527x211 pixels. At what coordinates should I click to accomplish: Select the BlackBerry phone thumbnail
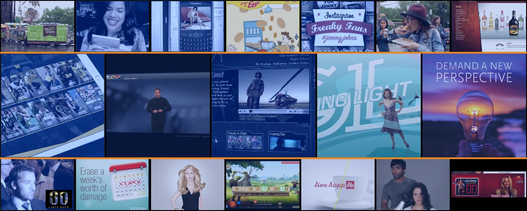(188, 26)
